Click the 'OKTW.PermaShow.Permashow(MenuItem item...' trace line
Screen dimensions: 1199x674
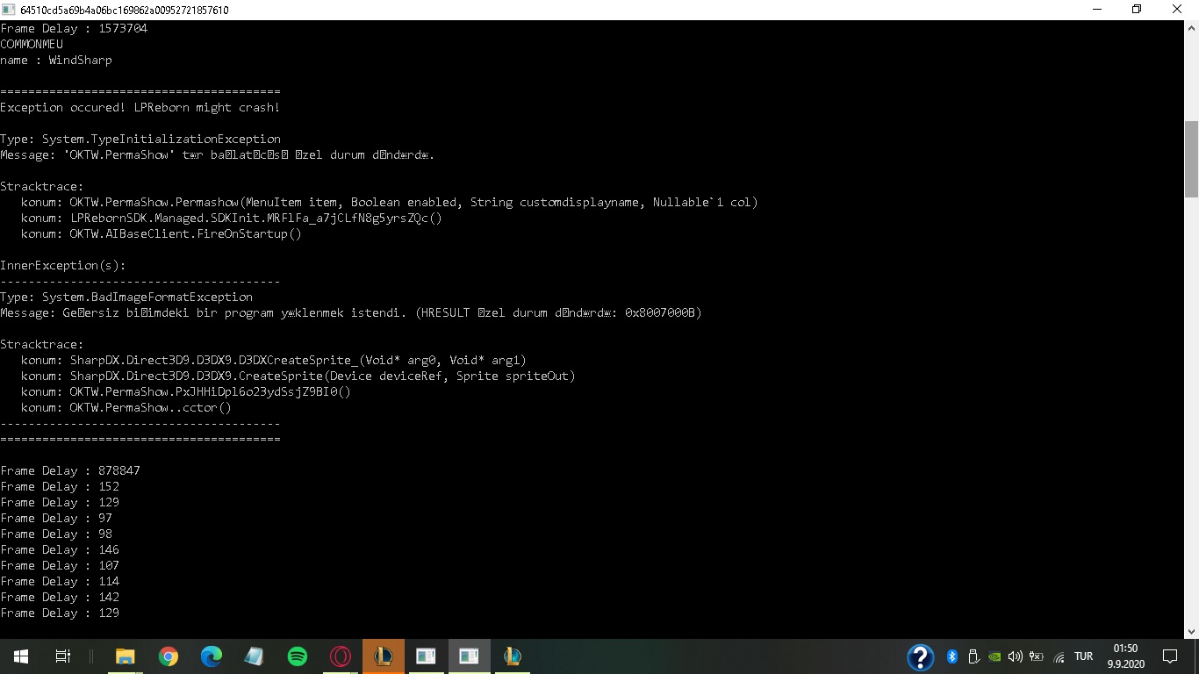click(x=390, y=202)
